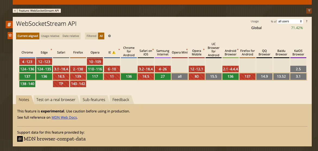Click the Opera column header
This screenshot has height=151, width=318.
click(95, 52)
